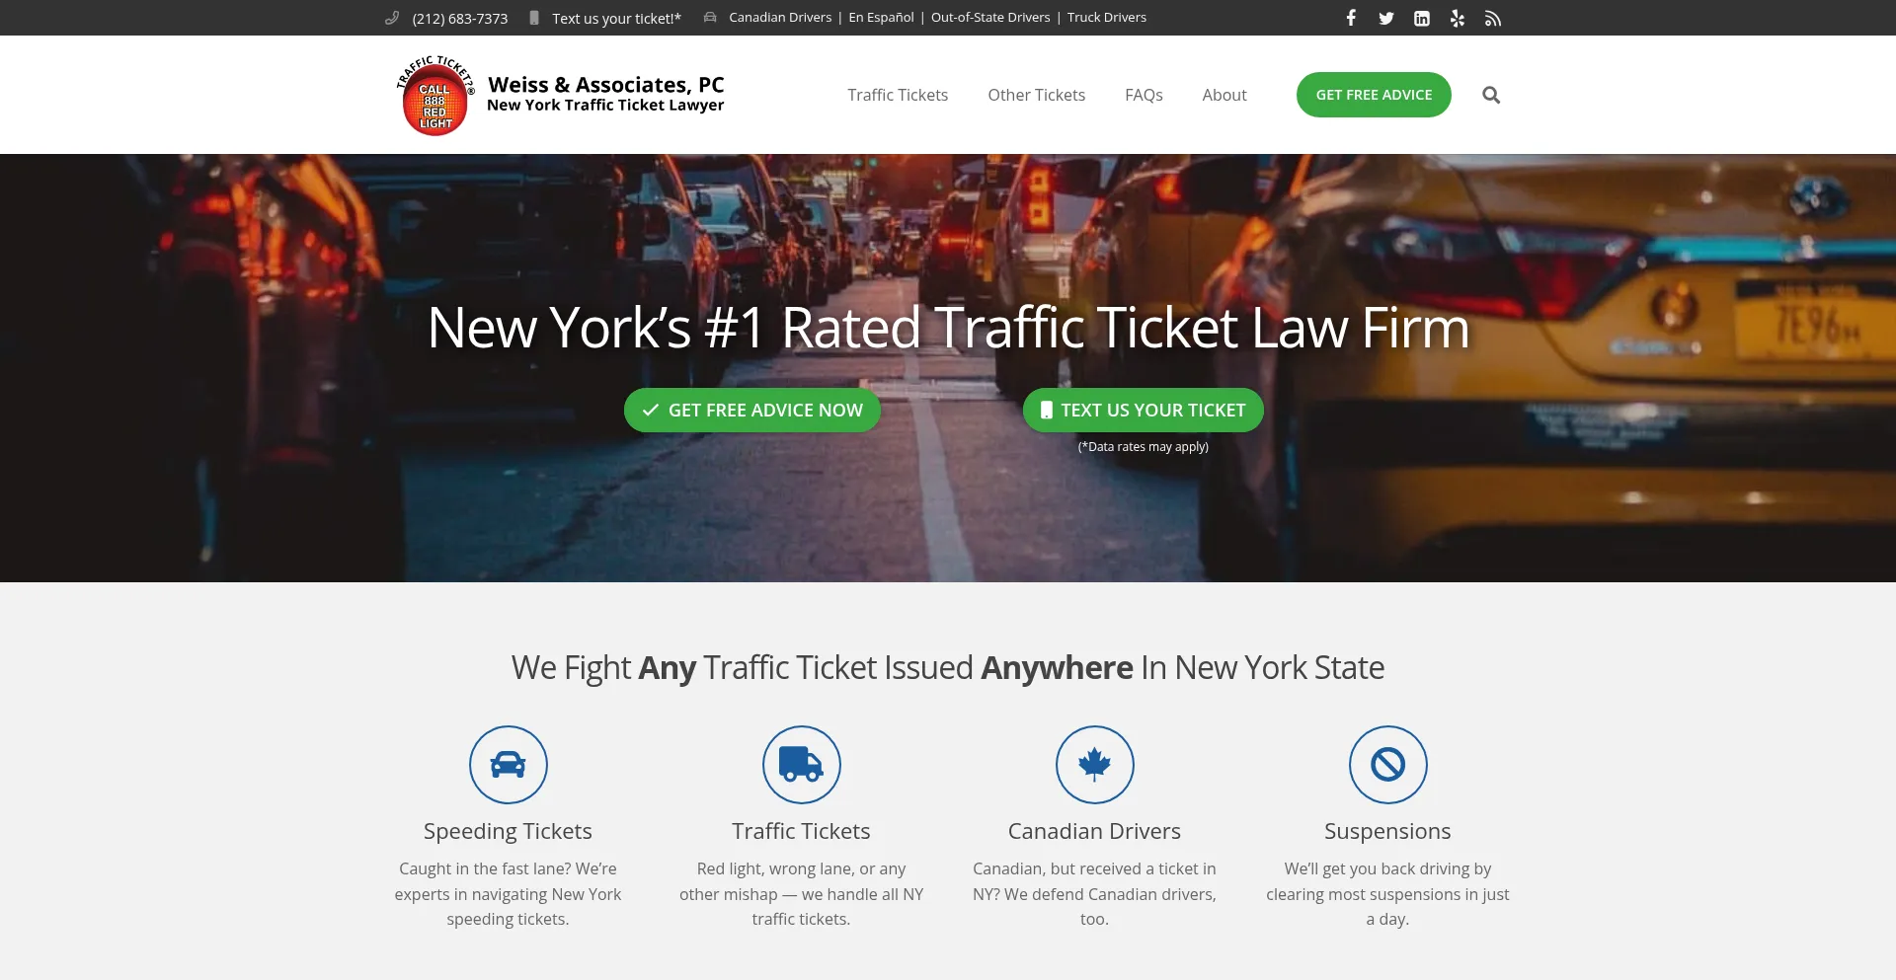Click the Traffic Tickets truck icon
The height and width of the screenshot is (980, 1896).
tap(801, 765)
